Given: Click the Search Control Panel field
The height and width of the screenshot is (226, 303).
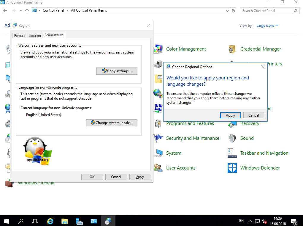Looking at the screenshot, I should coord(266,11).
